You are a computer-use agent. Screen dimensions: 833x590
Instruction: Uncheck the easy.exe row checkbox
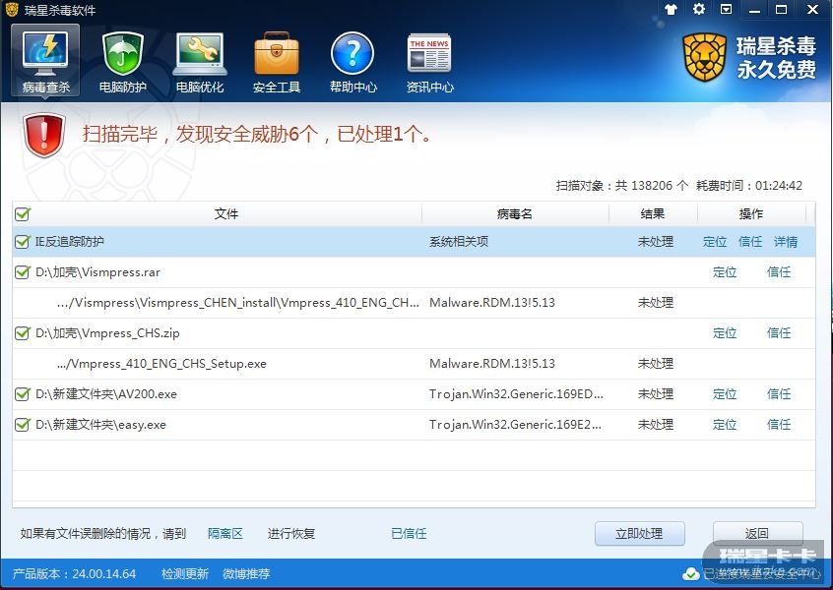pos(23,425)
